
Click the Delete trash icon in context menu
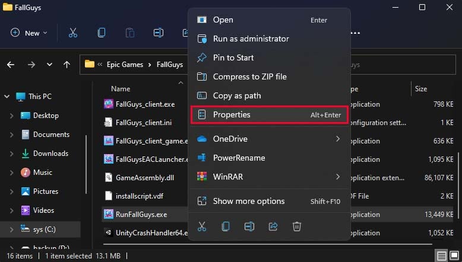click(x=297, y=226)
